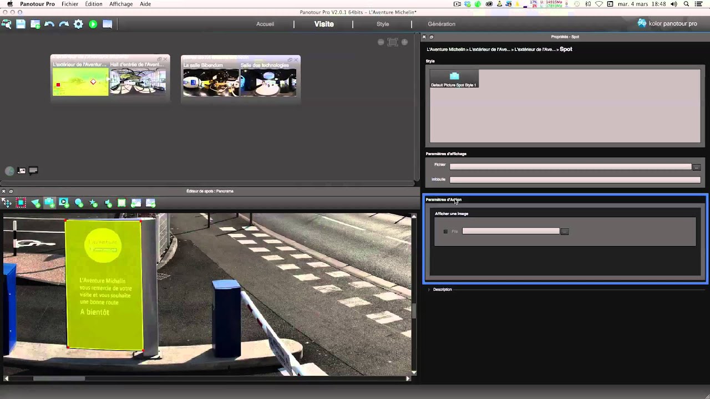710x399 pixels.
Task: Select the Salle des technologies panorama thumbnail
Action: click(268, 82)
